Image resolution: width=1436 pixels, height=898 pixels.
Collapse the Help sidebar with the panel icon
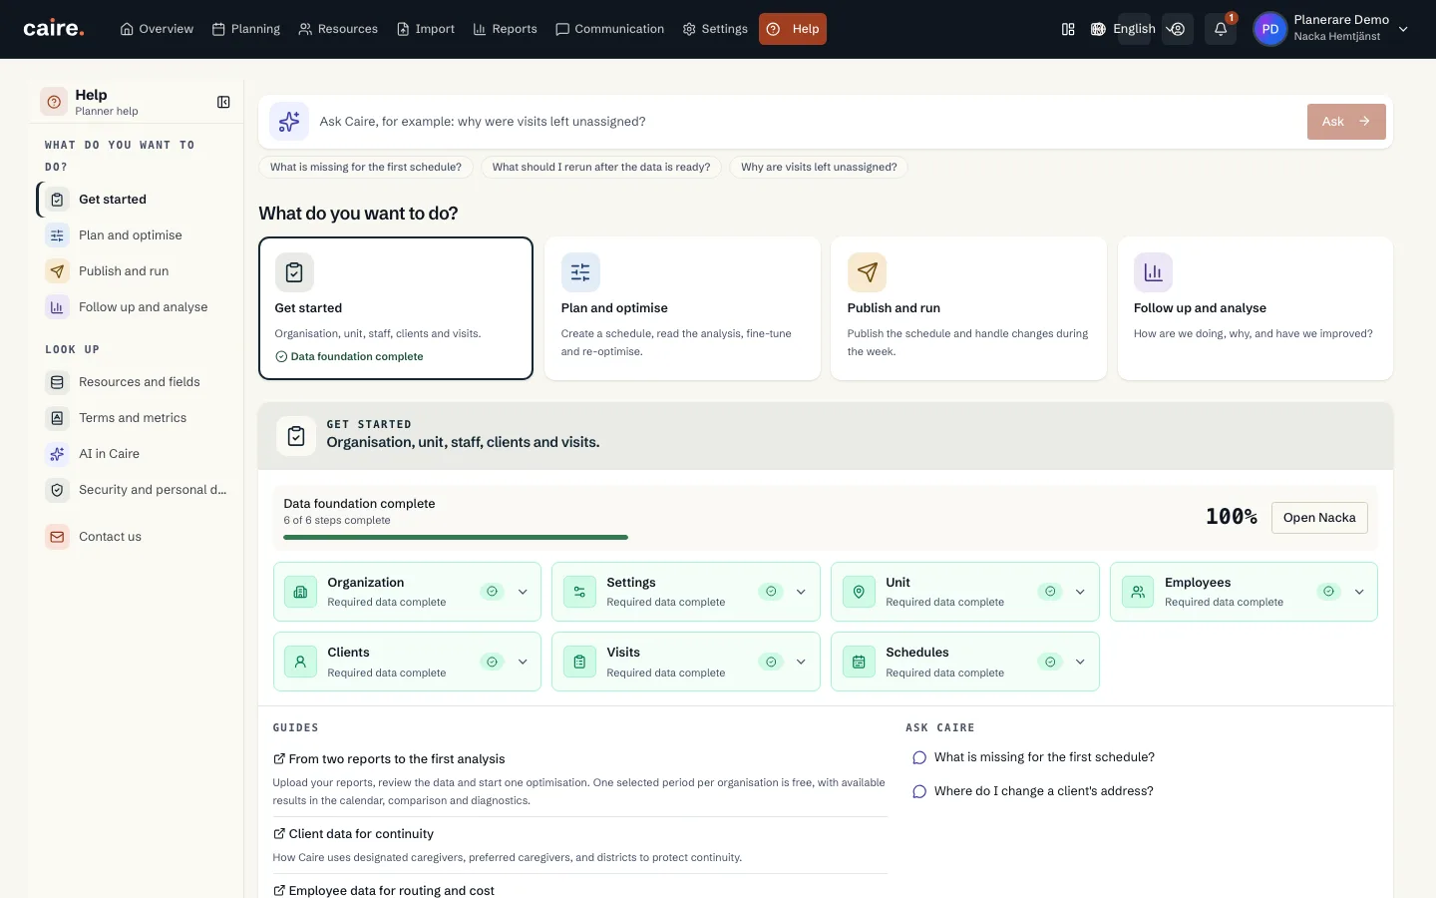223,102
